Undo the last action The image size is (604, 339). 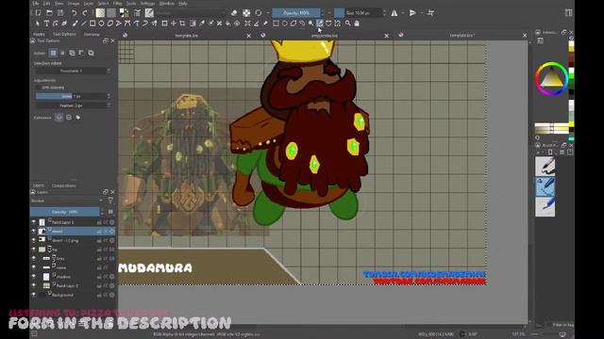74,13
